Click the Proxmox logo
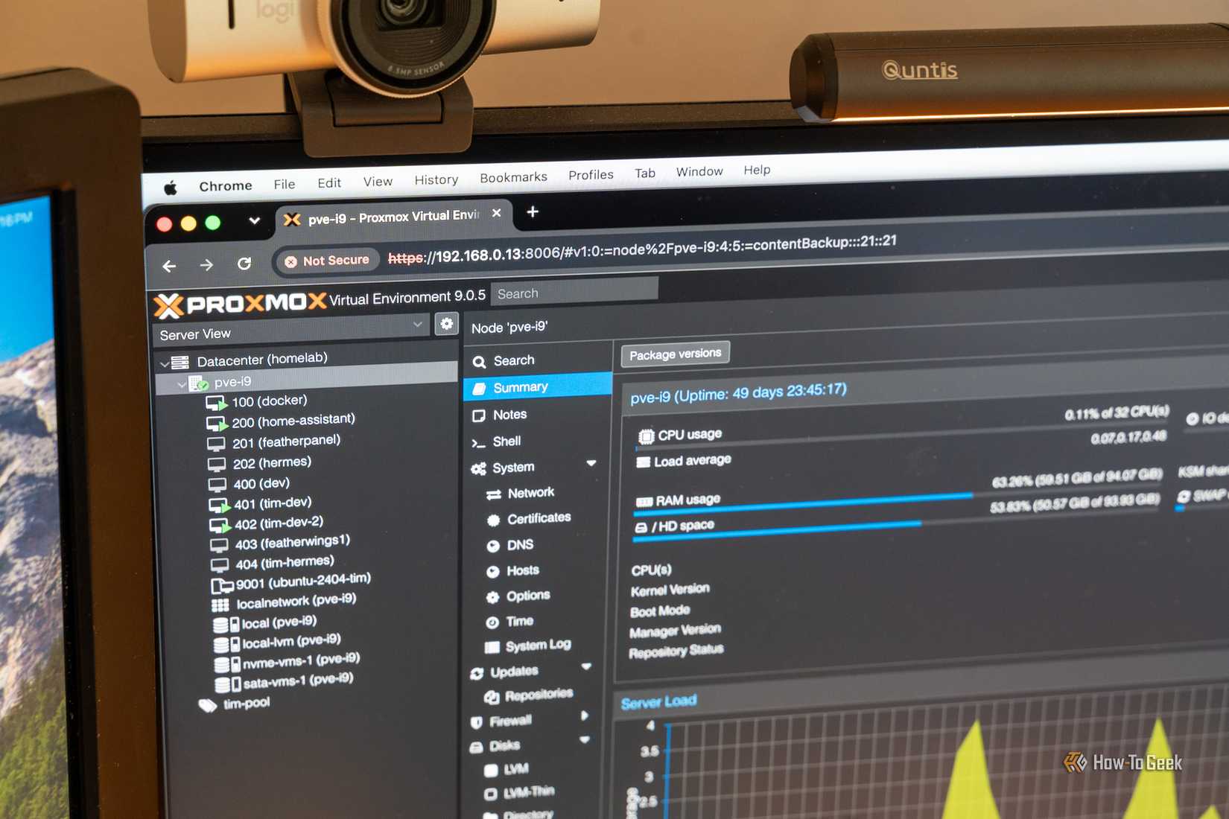Image resolution: width=1229 pixels, height=819 pixels. coord(240,304)
